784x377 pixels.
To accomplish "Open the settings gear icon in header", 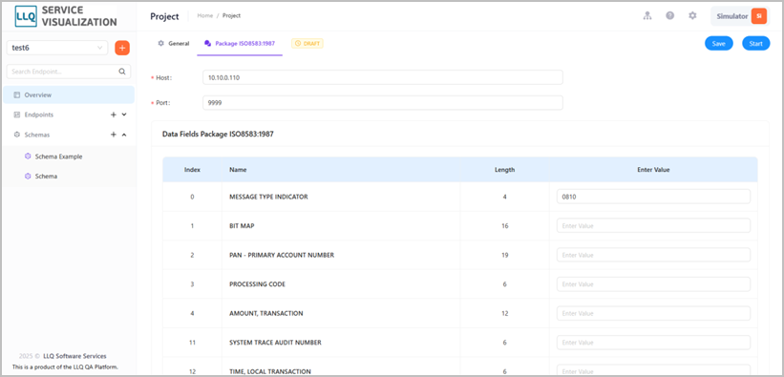I will pyautogui.click(x=692, y=15).
